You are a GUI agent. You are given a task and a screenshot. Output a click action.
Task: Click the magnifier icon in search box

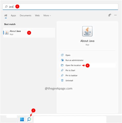point(6,6)
